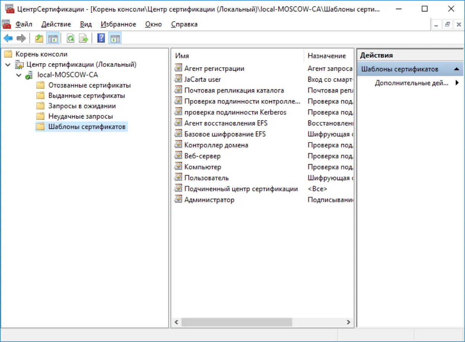465x342 pixels.
Task: Collapse the Шаблоны сертификатов actions section arrow
Action: (457, 69)
